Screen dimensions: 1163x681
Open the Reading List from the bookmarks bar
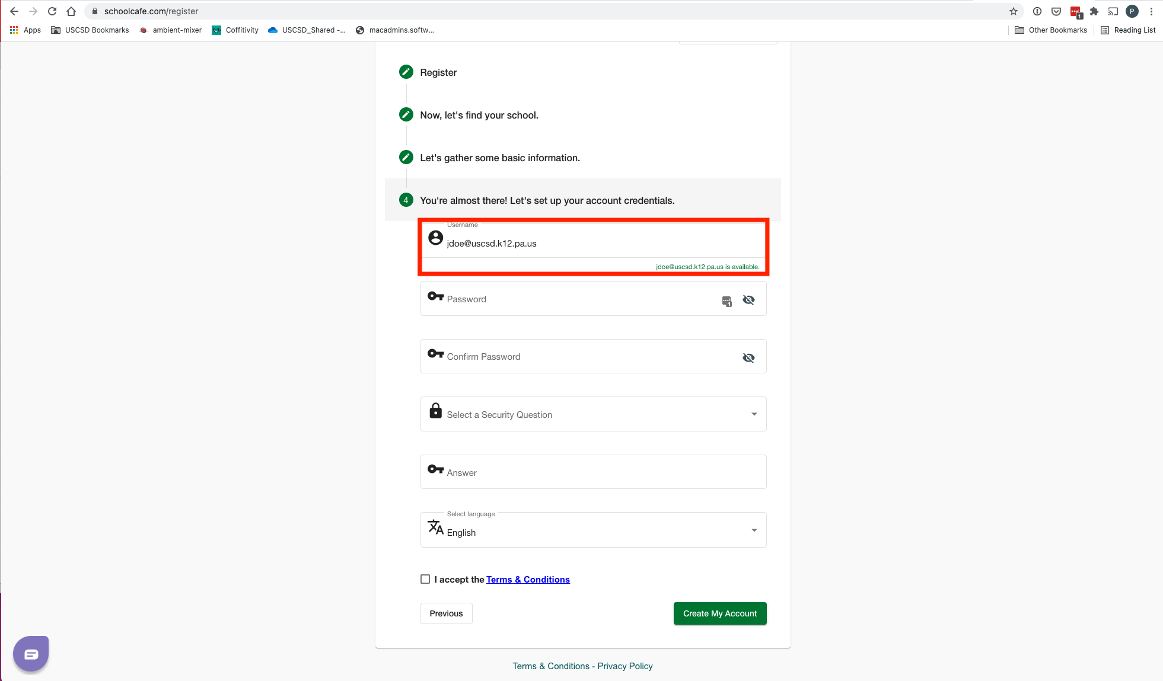click(1128, 30)
